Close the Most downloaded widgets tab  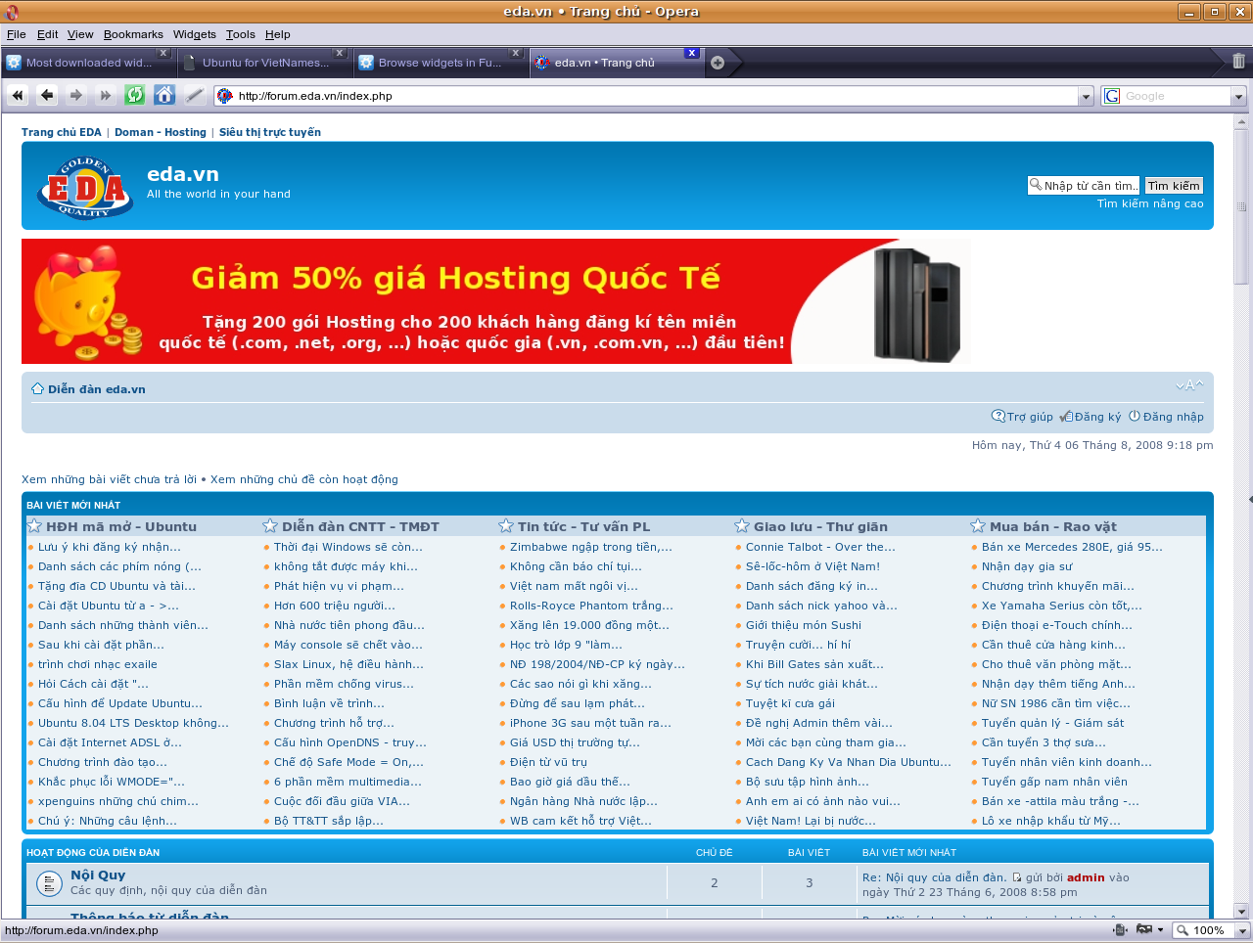pos(163,53)
